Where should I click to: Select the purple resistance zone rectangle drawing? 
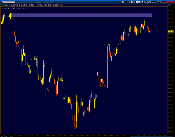click(x=81, y=15)
